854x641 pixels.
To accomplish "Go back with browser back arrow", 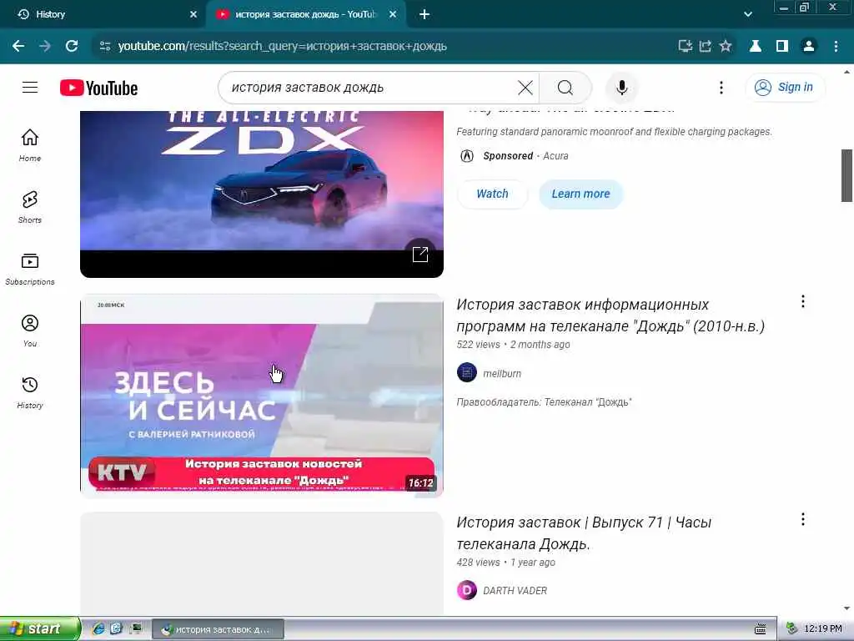I will coord(18,47).
